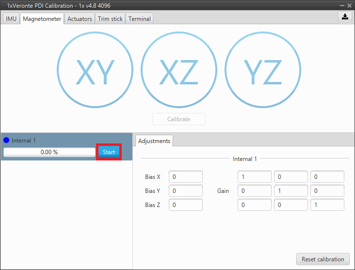
Task: Open the Terminal tab
Action: [x=139, y=19]
